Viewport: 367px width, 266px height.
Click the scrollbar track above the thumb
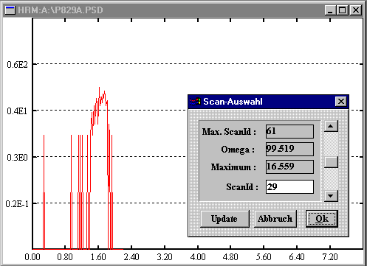coord(331,144)
